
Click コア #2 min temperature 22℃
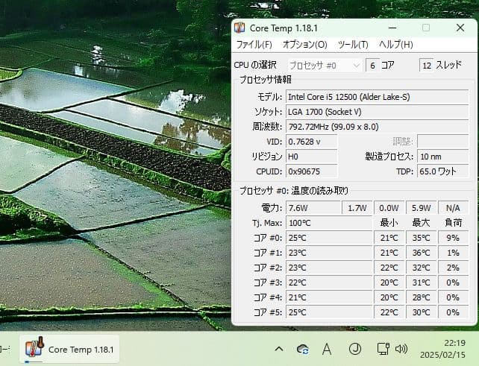pyautogui.click(x=389, y=268)
